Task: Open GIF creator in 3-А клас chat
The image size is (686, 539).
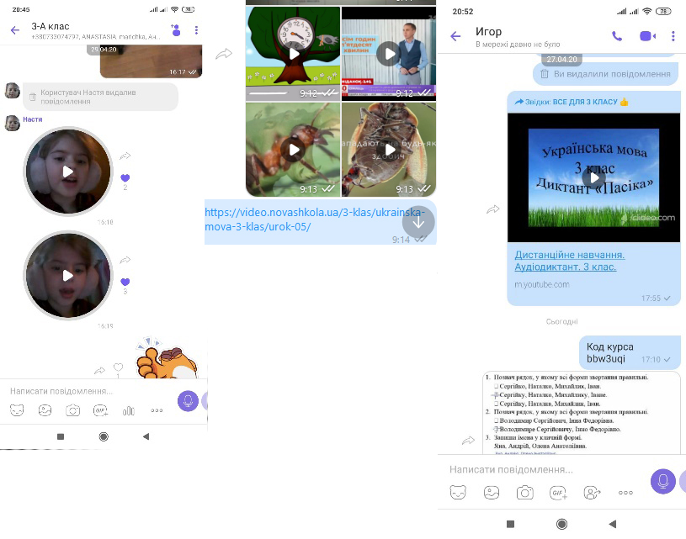Action: click(101, 410)
